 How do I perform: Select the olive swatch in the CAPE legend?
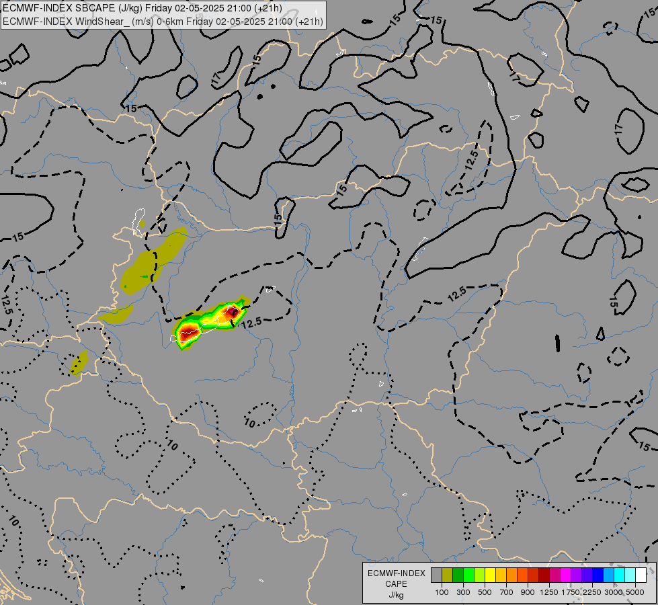point(448,575)
